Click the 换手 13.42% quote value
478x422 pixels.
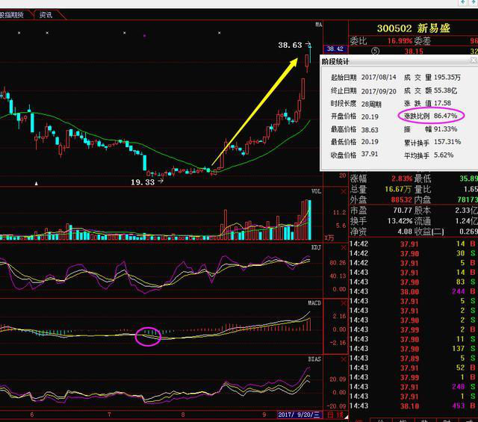400,221
